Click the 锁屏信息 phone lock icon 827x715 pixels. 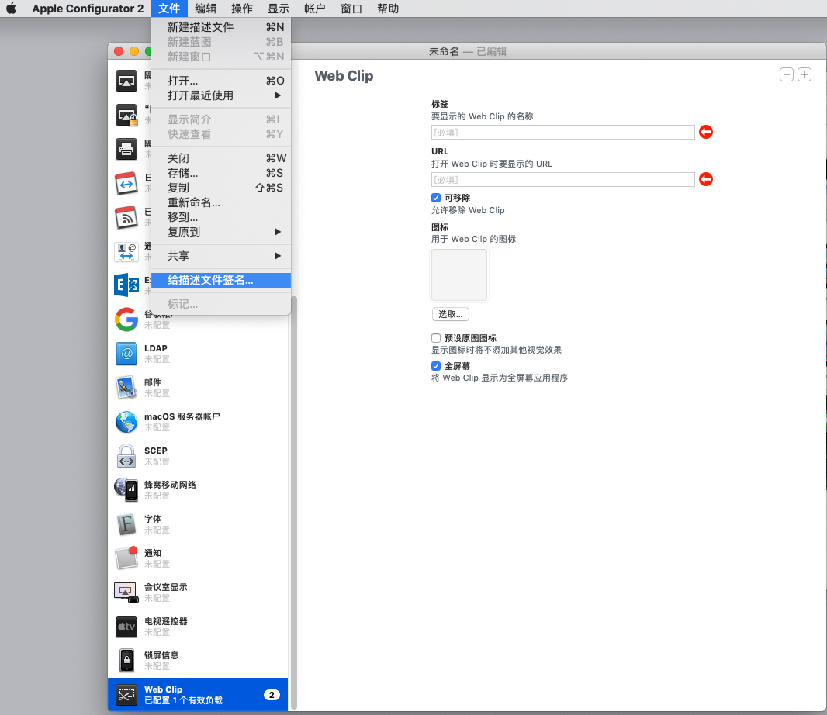click(126, 660)
